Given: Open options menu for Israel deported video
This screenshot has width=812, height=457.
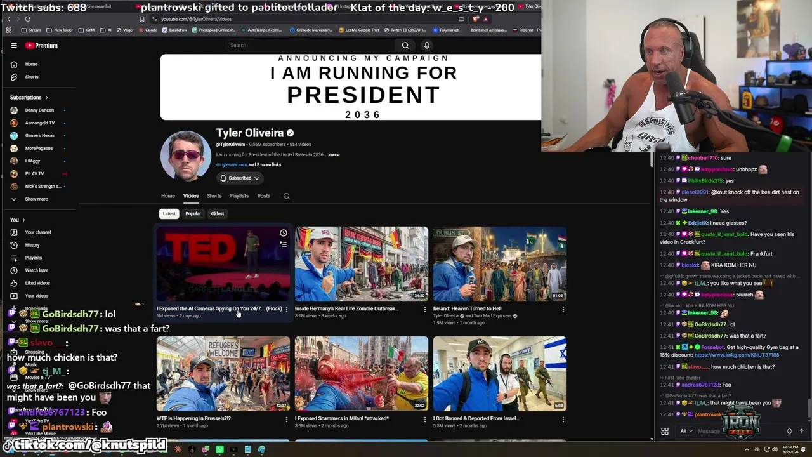Looking at the screenshot, I should 563,420.
